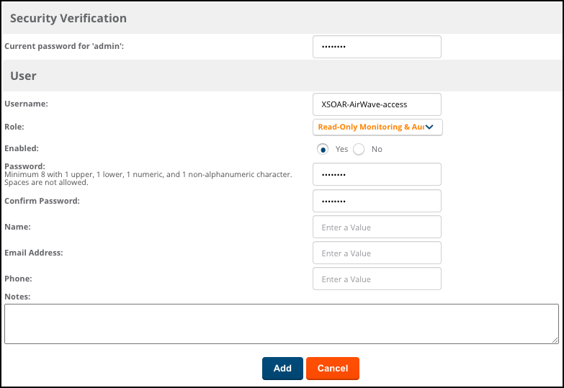Image resolution: width=564 pixels, height=388 pixels.
Task: Click the User section header
Action: (x=23, y=76)
